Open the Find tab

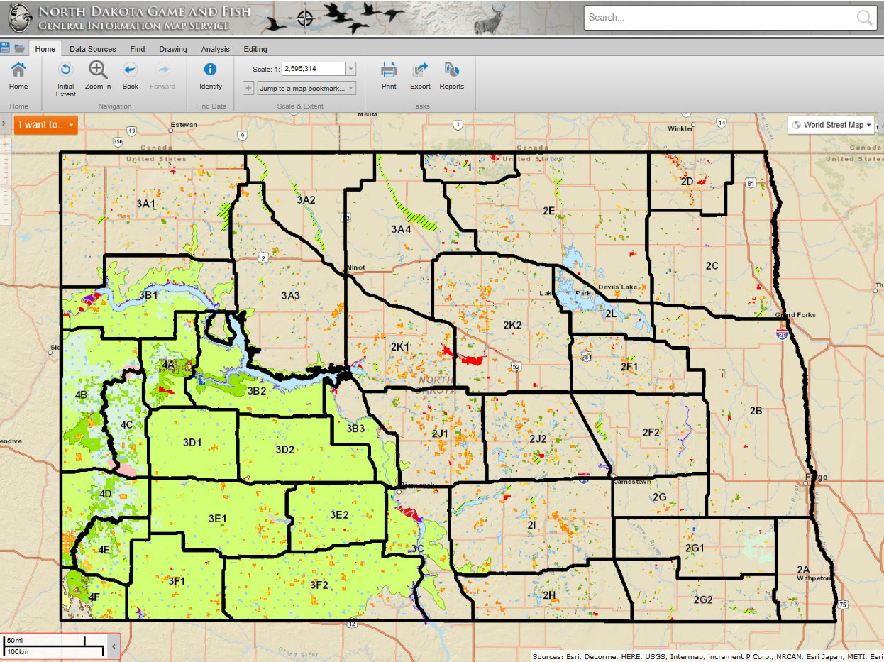[x=138, y=49]
